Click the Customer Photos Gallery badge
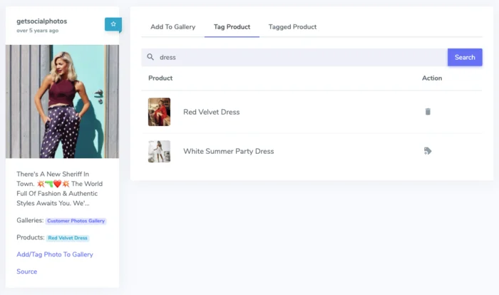The height and width of the screenshot is (295, 499). tap(76, 221)
